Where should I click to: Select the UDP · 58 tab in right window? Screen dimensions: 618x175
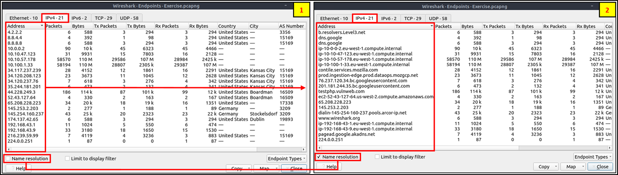pyautogui.click(x=438, y=18)
